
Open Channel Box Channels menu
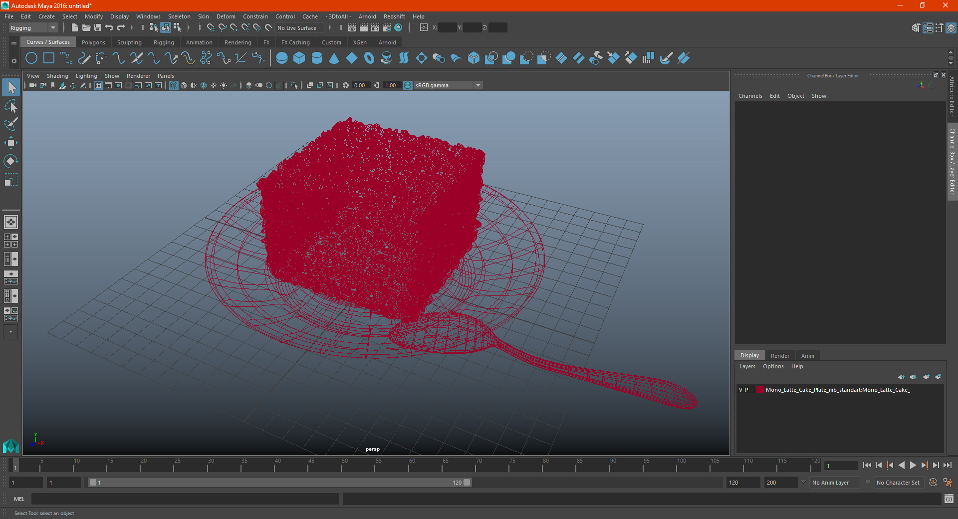coord(750,96)
